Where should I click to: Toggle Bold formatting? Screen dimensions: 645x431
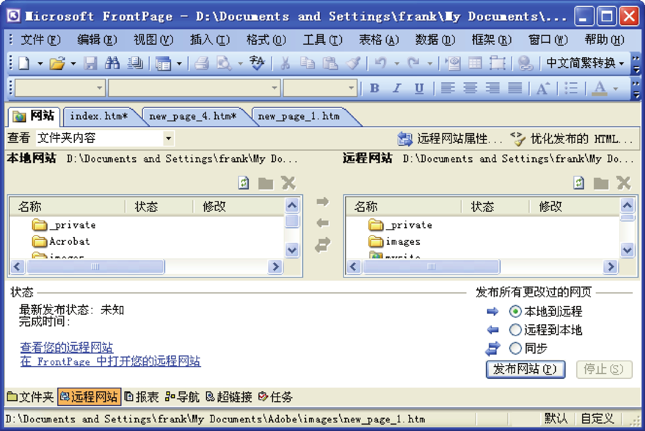375,88
